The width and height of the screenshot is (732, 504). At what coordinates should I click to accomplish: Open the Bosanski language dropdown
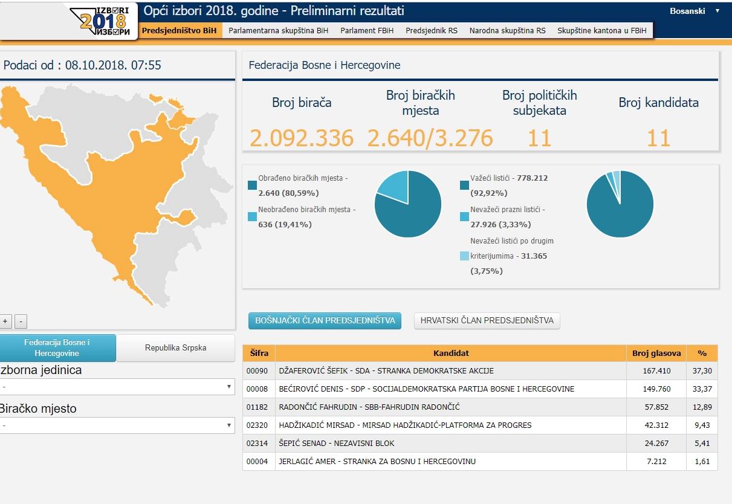694,11
